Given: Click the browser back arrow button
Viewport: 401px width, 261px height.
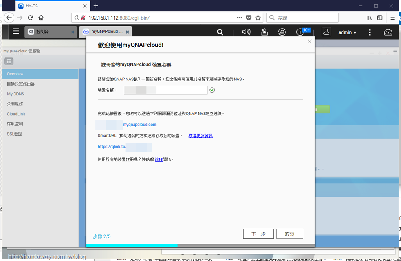Looking at the screenshot, I should point(9,18).
